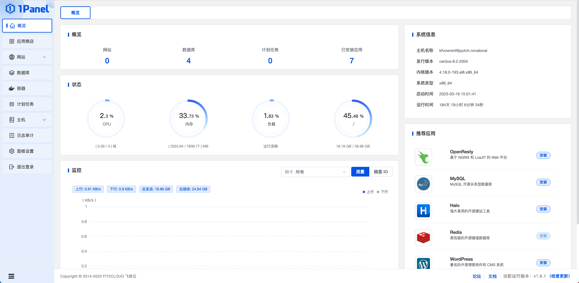Click the CPU usage gauge
Image resolution: width=579 pixels, height=283 pixels.
coord(107,119)
